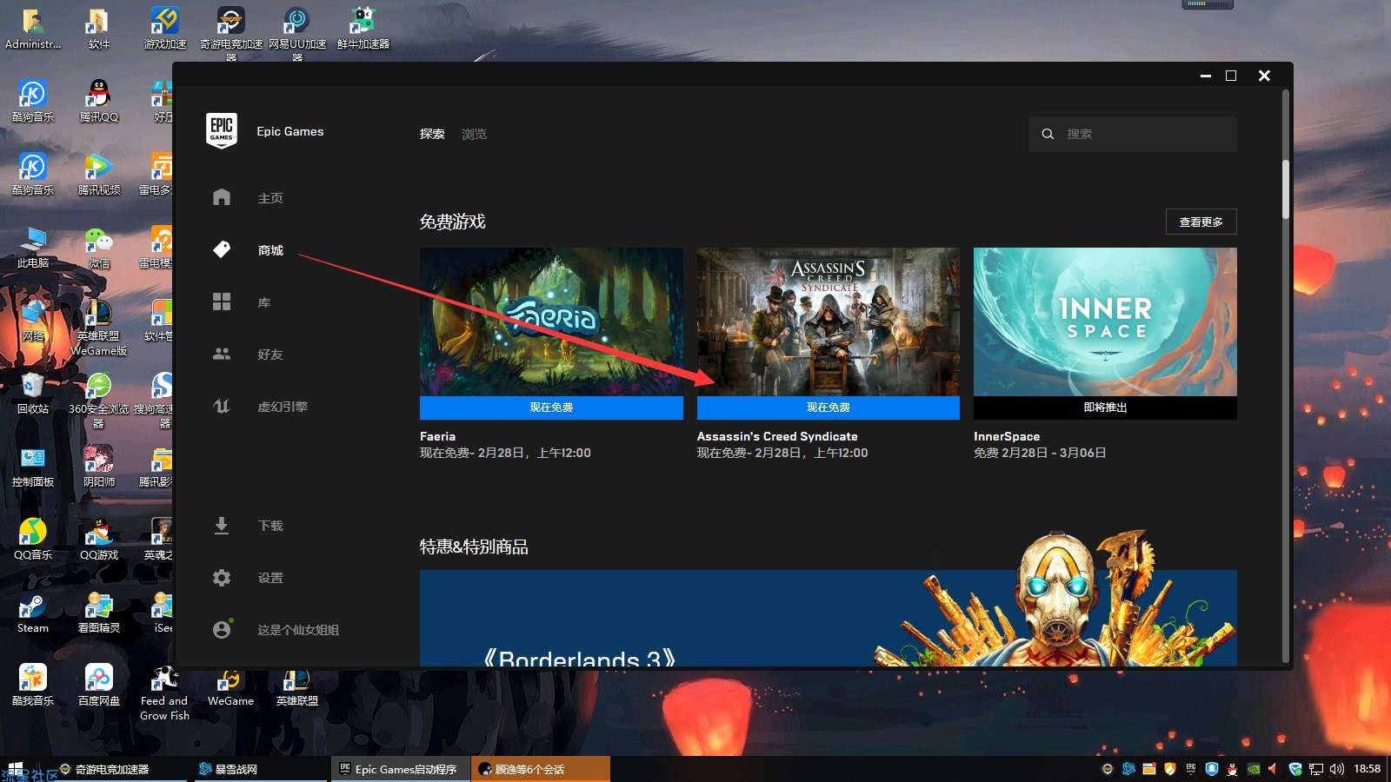Select the QQ音乐 desktop icon
1391x782 pixels.
[33, 539]
